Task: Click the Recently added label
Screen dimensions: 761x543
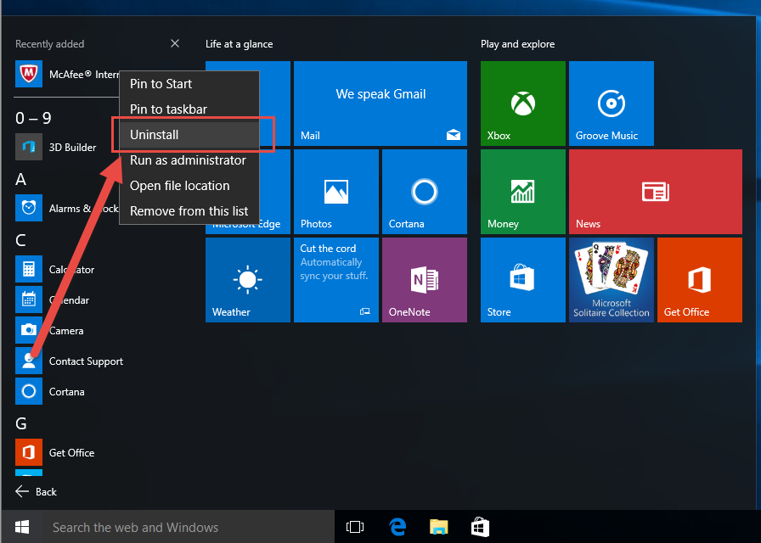Action: [x=50, y=44]
